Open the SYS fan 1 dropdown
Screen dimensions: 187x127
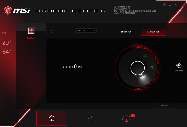pyautogui.click(x=86, y=31)
